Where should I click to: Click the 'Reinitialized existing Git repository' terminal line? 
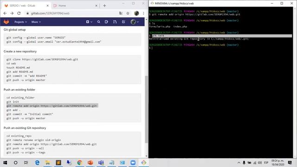click(x=199, y=39)
